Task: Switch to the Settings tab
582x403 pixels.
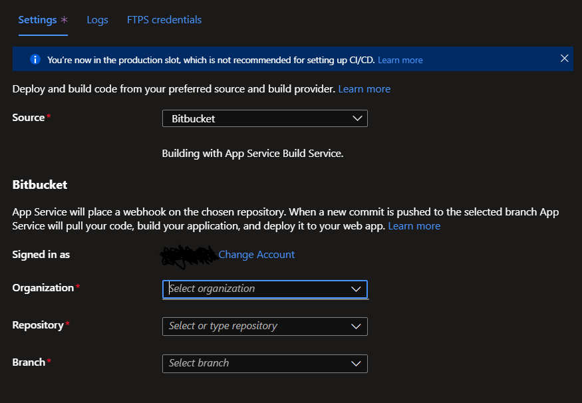Action: (43, 20)
